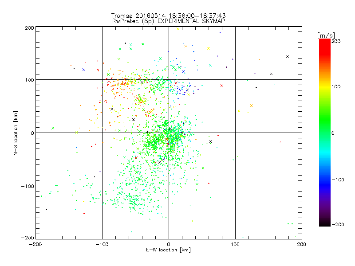355x266 pixels.
Task: Click the 0 tick label on the N-S axis
Action: [32, 133]
